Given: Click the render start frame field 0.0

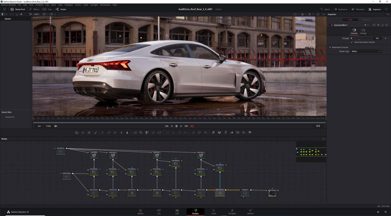Looking at the screenshot, I should coord(39,126).
